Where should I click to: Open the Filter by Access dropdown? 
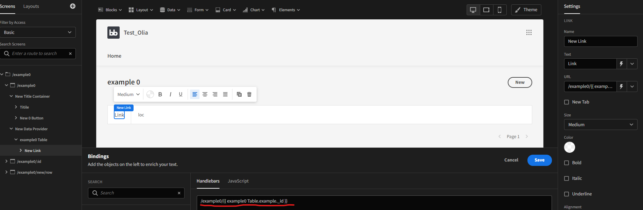click(38, 32)
